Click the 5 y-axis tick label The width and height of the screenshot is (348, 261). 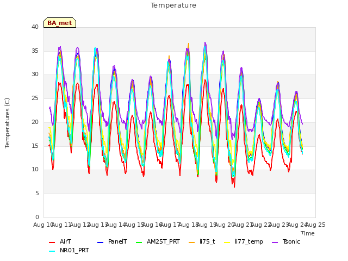pos(37,194)
